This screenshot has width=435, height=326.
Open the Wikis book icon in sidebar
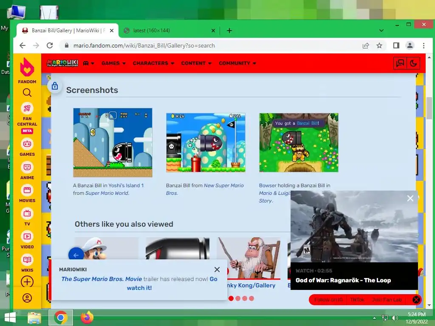coord(27,260)
